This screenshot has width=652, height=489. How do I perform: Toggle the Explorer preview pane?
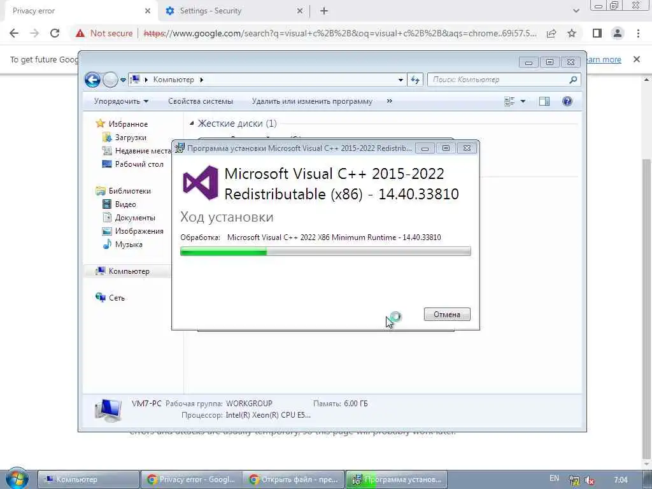pos(544,101)
